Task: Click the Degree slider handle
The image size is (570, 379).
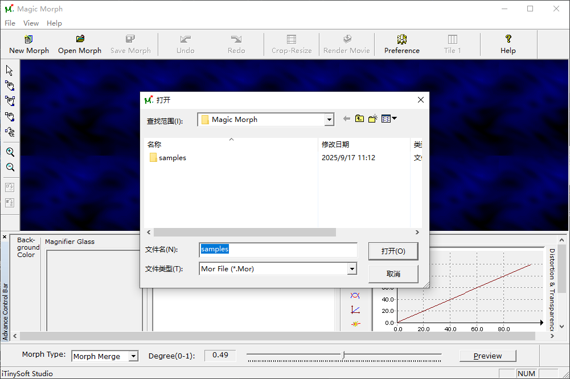Action: tap(343, 354)
